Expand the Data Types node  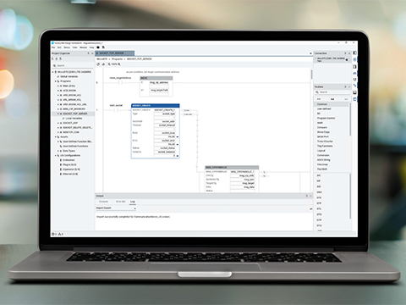click(x=58, y=151)
